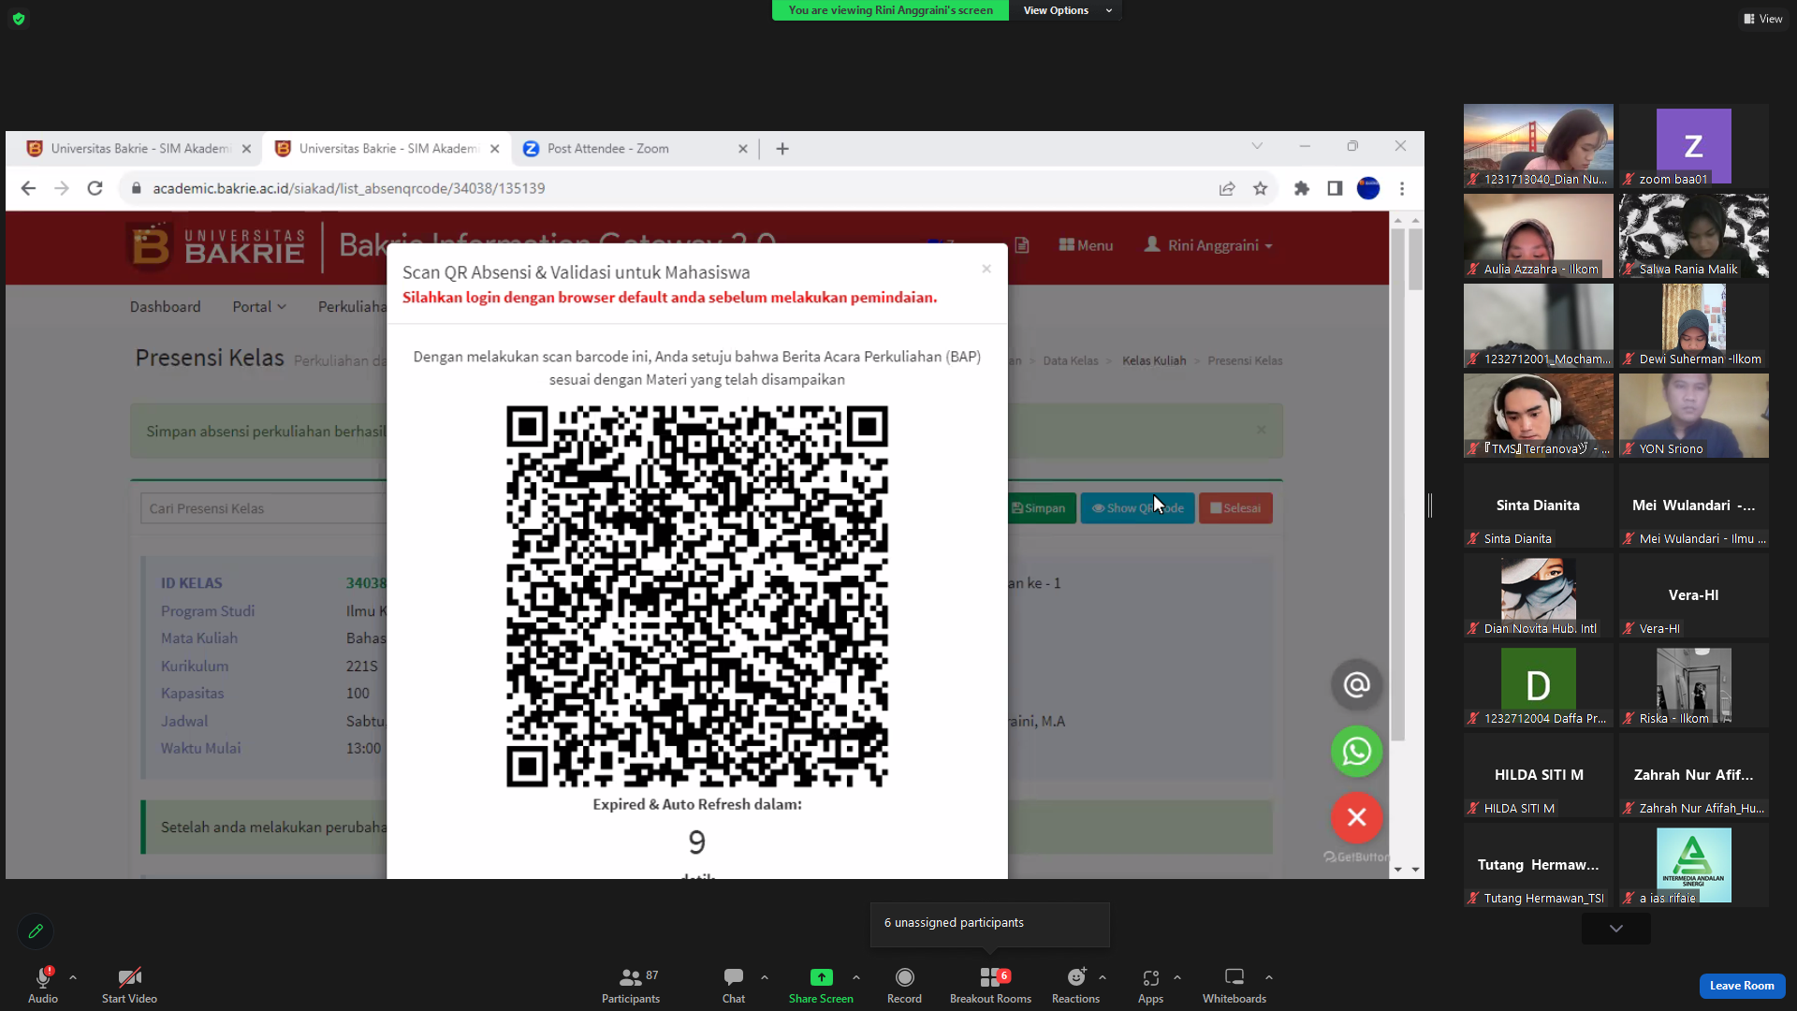Click the Leave Room button
The width and height of the screenshot is (1797, 1011).
pyautogui.click(x=1742, y=986)
